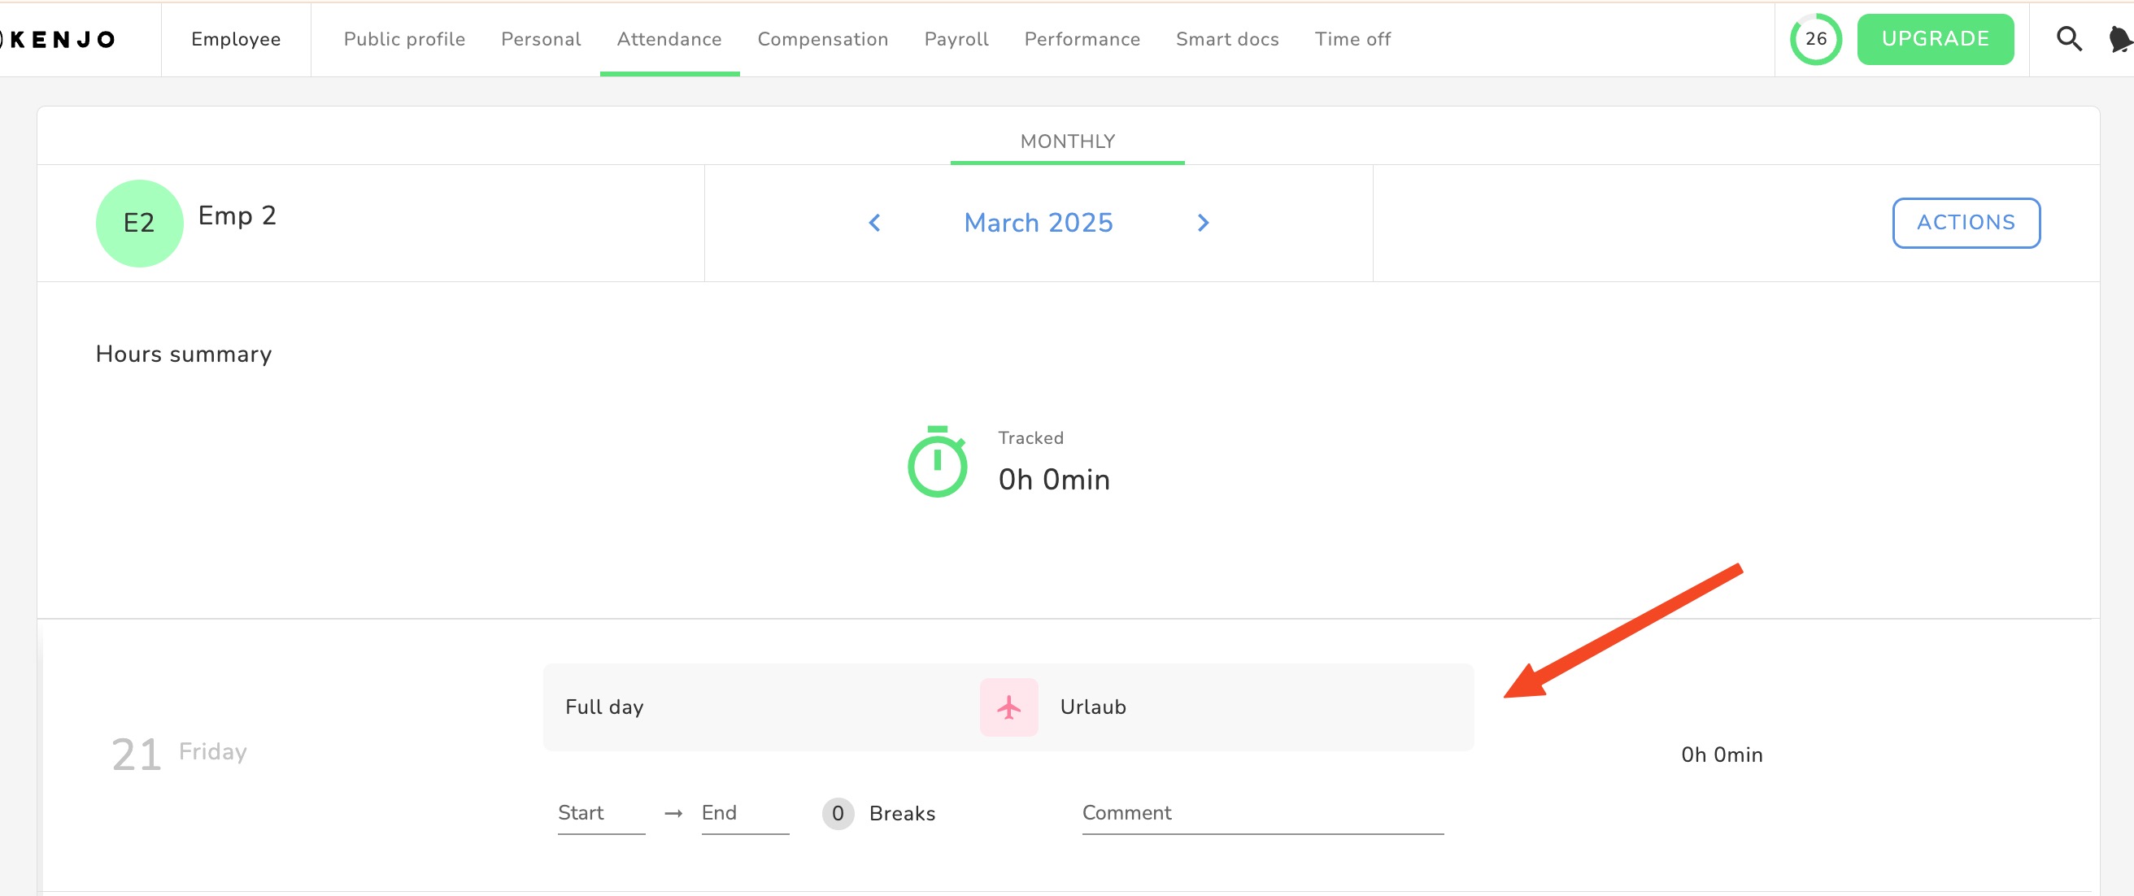Click the green UPGRADE button
Screen dimensions: 2134x896
point(1935,39)
